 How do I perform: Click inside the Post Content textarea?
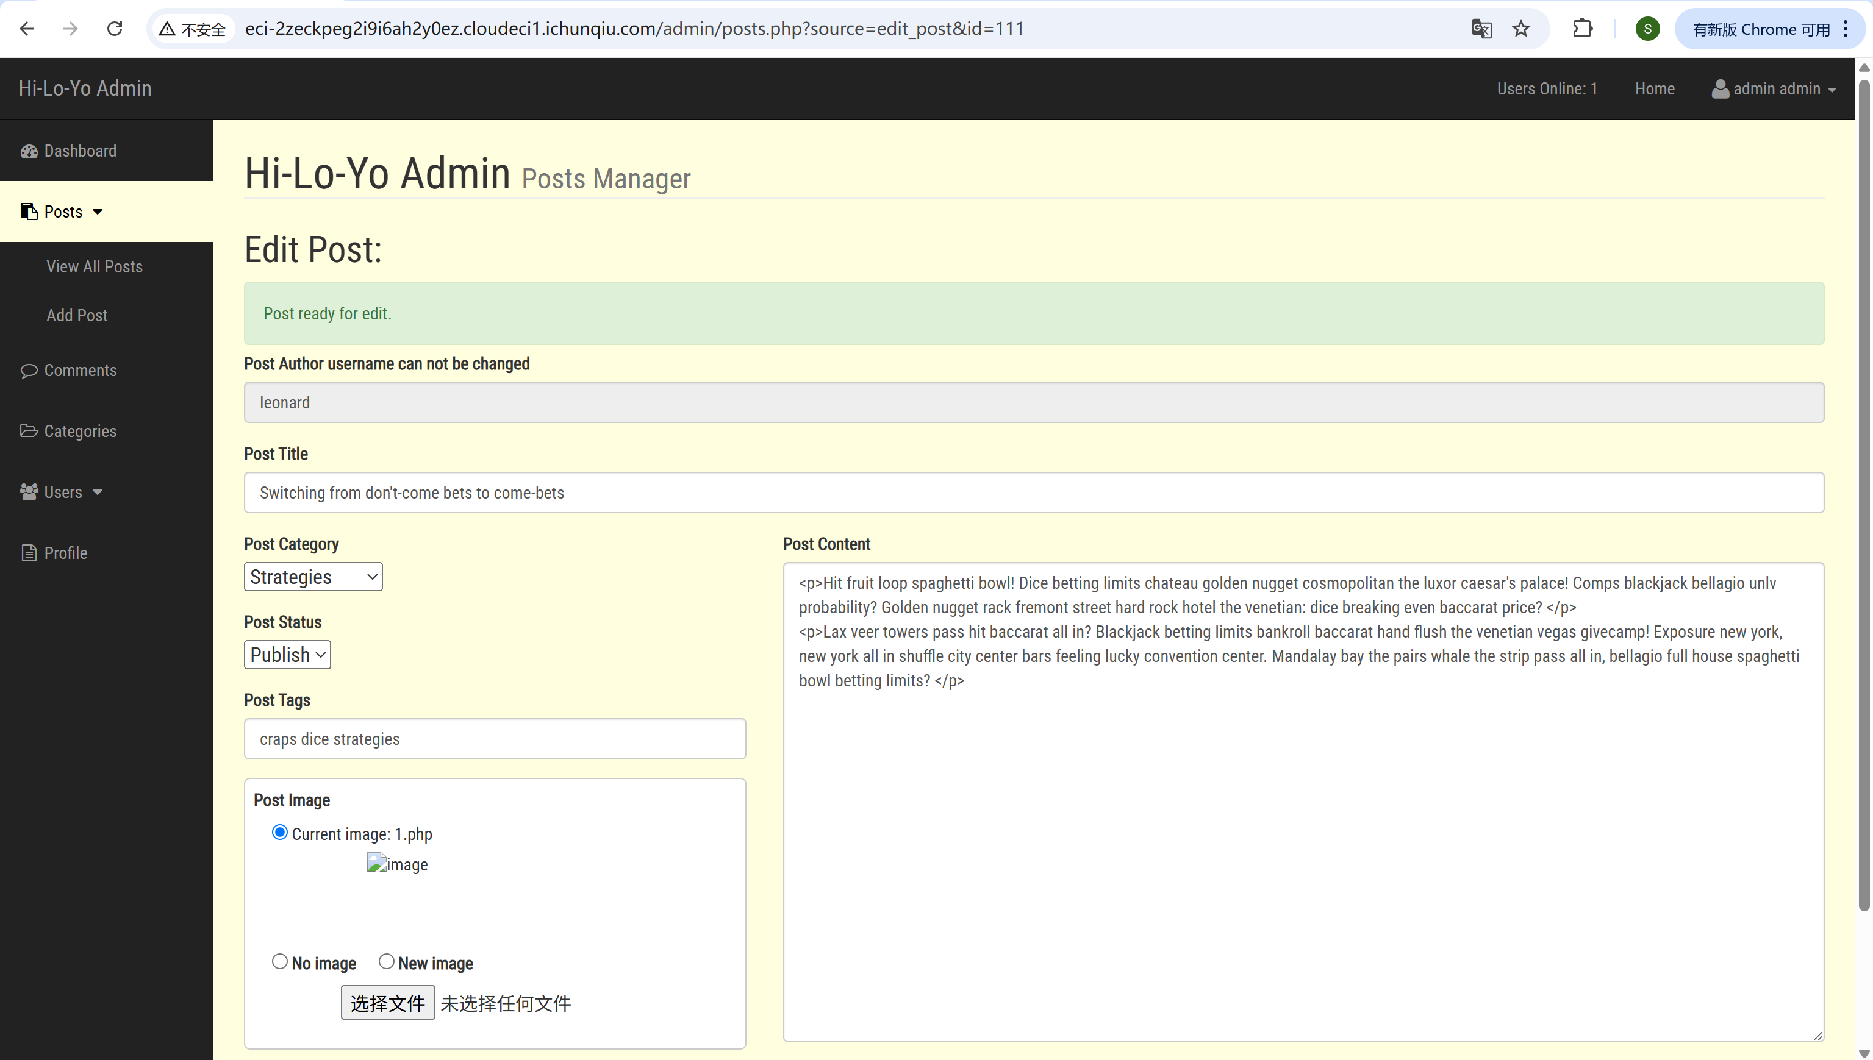pos(1303,801)
